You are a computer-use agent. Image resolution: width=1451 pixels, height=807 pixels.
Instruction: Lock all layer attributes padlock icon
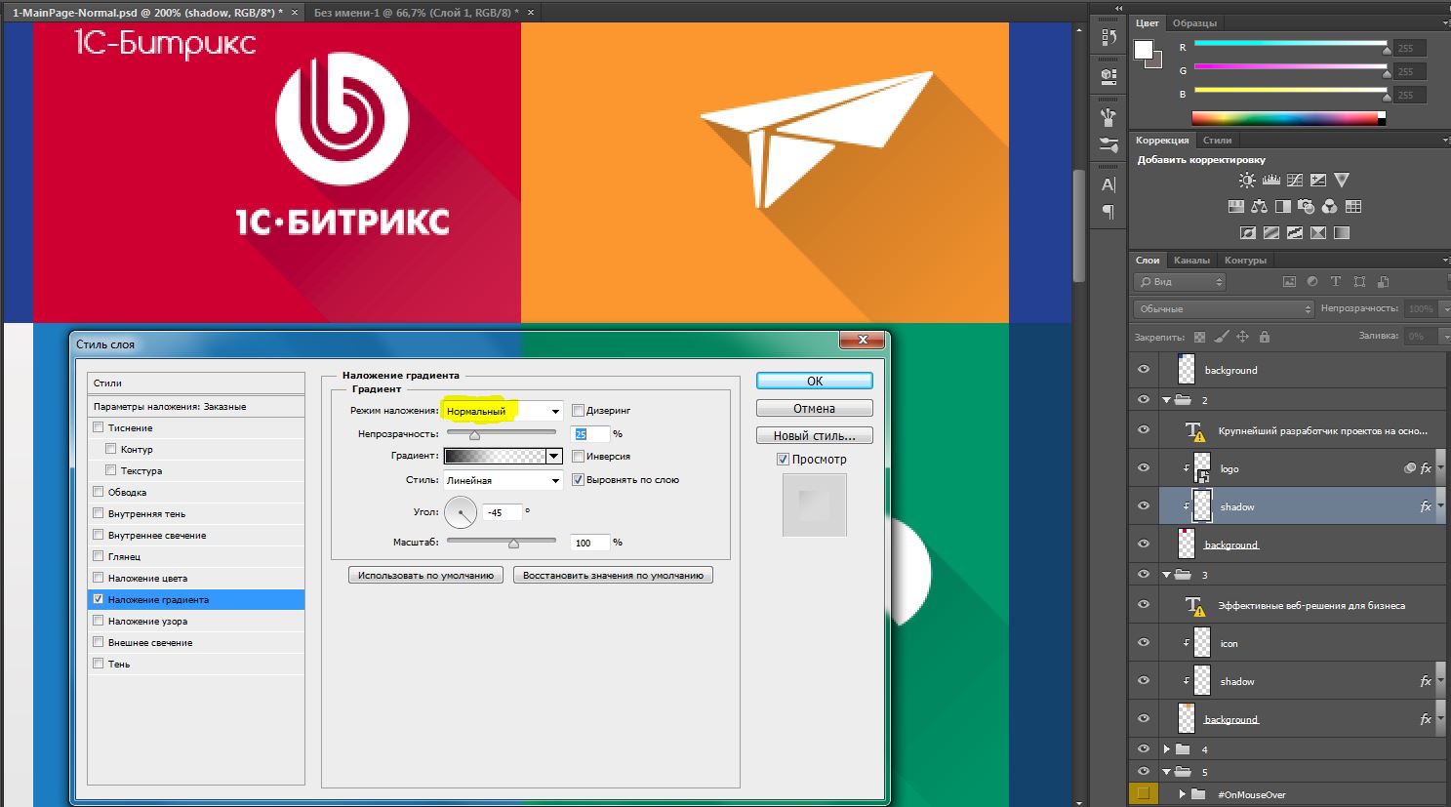coord(1265,337)
